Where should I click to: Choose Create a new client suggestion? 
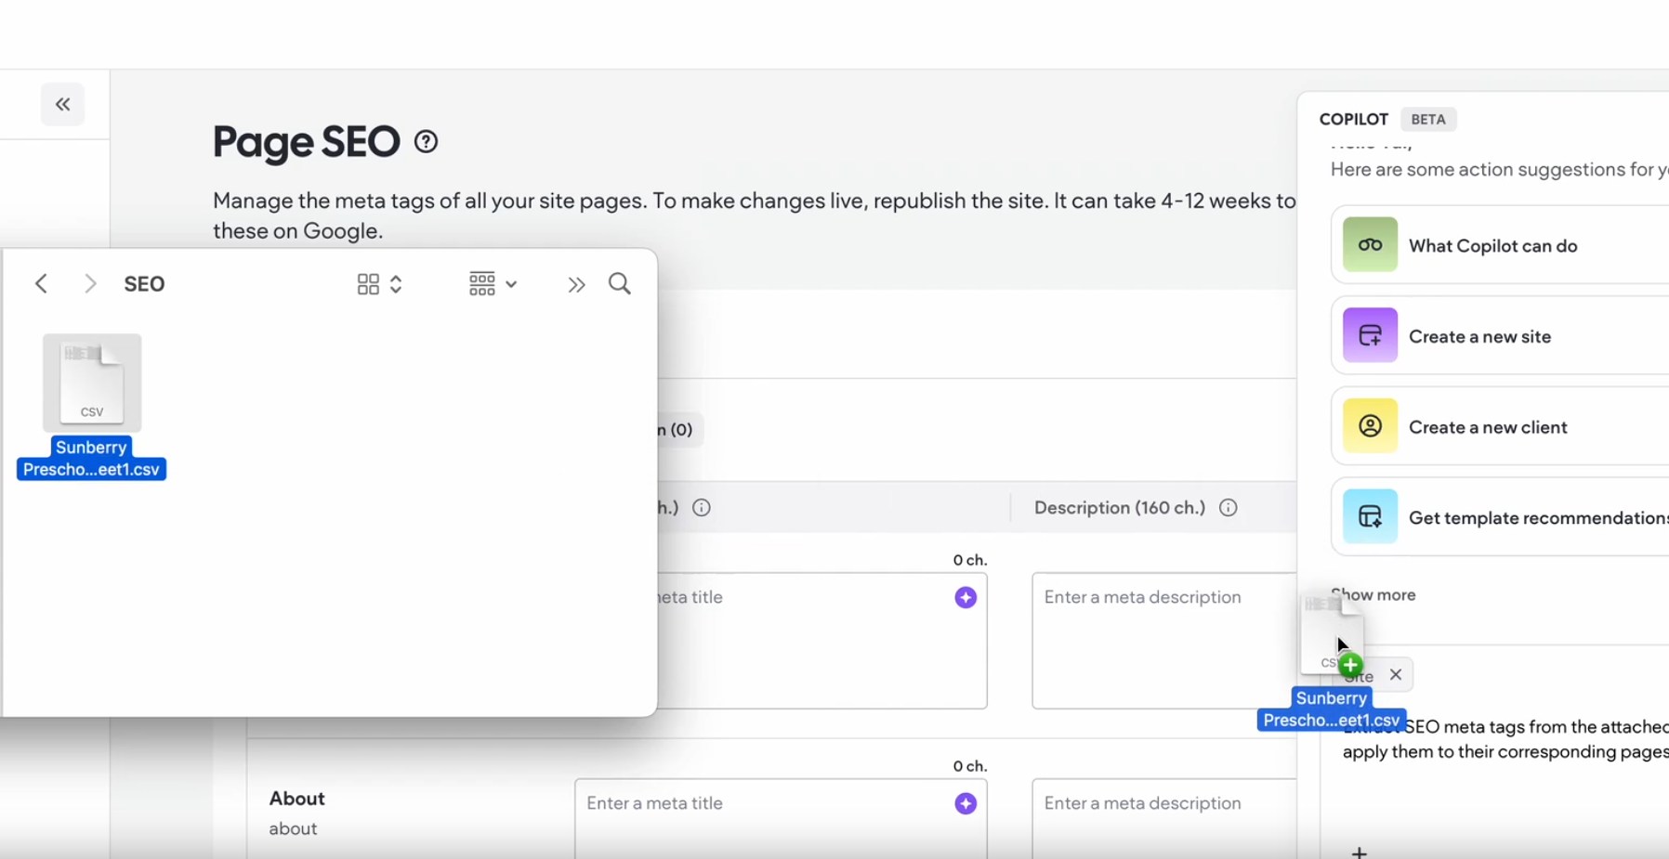[1500, 427]
